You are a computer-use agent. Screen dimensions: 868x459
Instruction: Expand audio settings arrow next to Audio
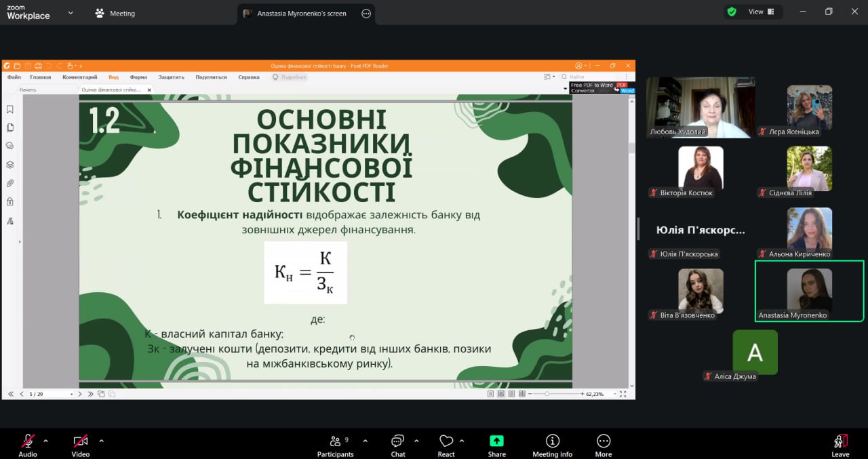(x=45, y=441)
